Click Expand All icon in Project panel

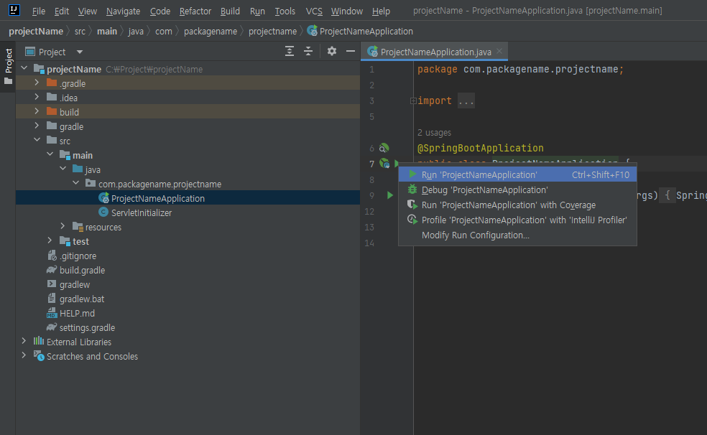click(x=290, y=52)
